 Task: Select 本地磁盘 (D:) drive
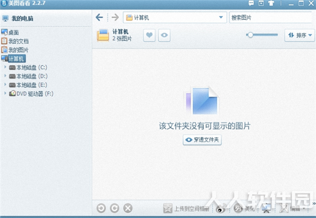pos(28,76)
